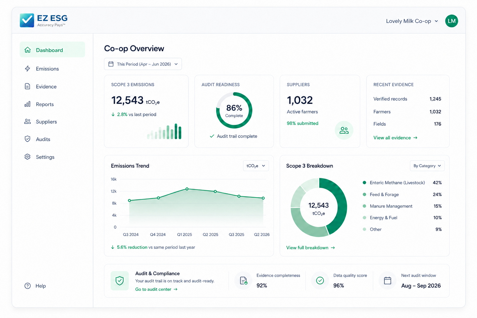
Task: Click the down arrow beside 2.8% change
Action: [113, 114]
